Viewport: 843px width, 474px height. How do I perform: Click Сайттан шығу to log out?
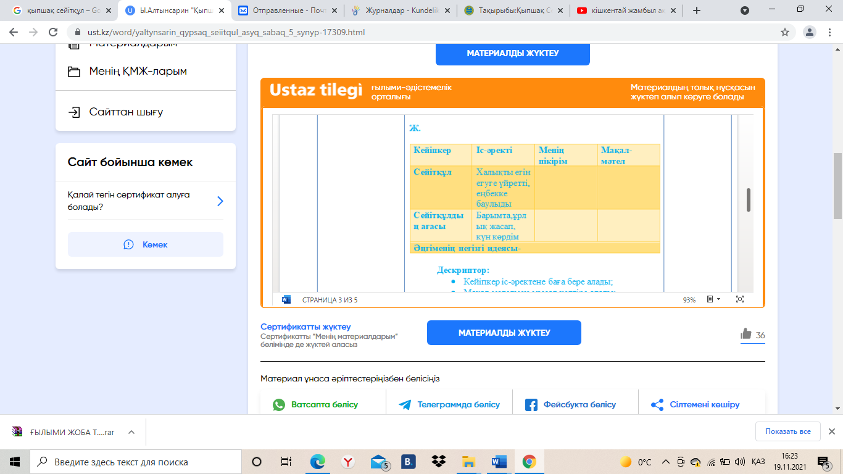[126, 112]
